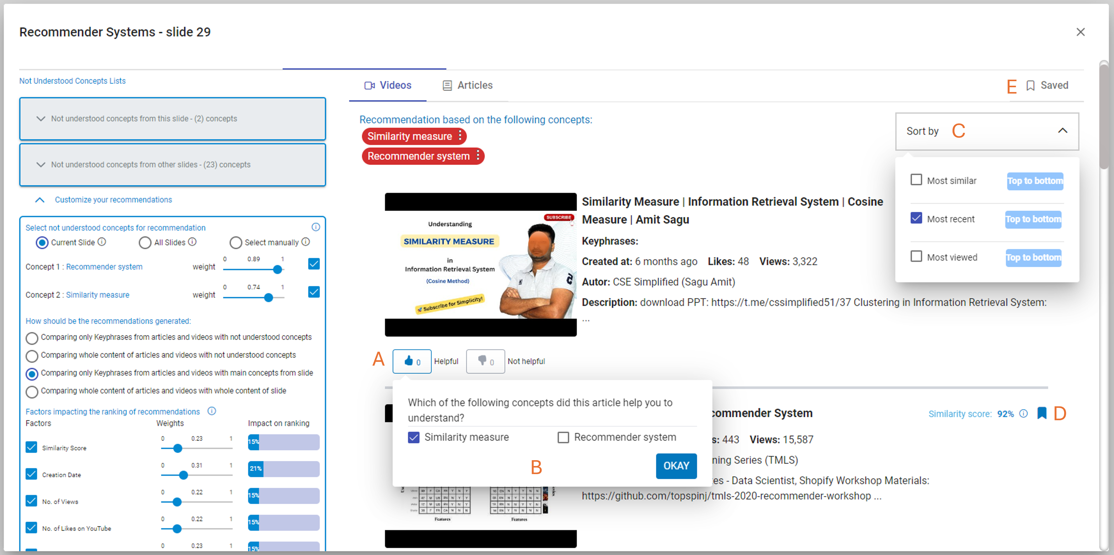Collapse Customize your recommendations section
Viewport: 1114px width, 555px height.
(x=40, y=200)
